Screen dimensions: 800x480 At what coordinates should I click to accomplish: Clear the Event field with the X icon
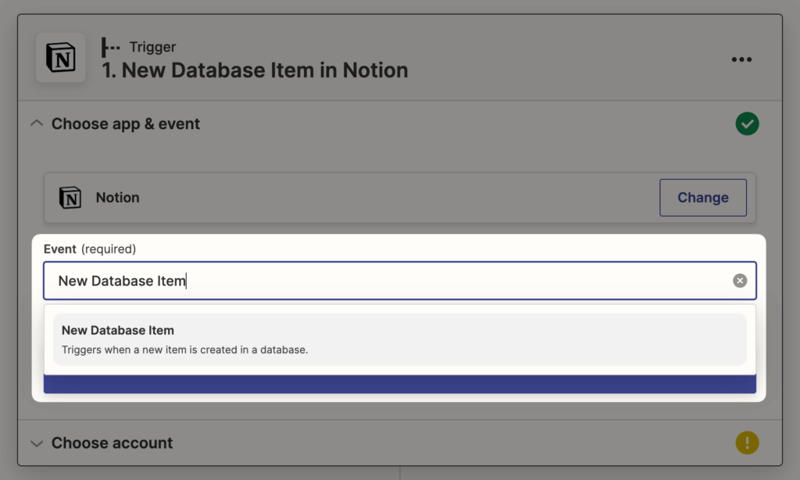(740, 281)
